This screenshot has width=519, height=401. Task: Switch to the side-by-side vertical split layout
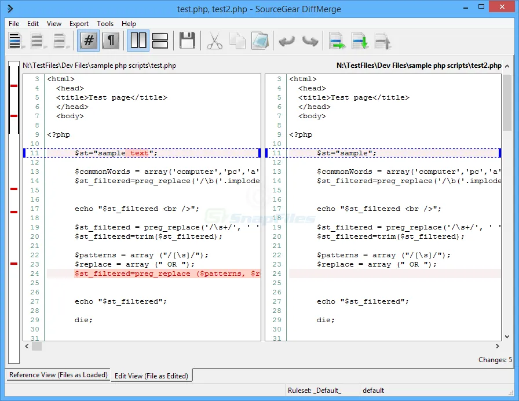coord(138,41)
